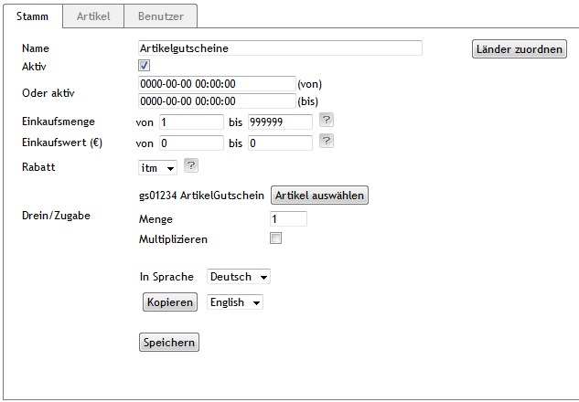Click into the Name text field

(x=279, y=48)
